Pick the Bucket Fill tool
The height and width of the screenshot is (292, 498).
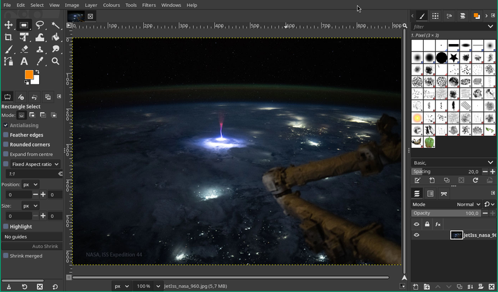(x=55, y=37)
